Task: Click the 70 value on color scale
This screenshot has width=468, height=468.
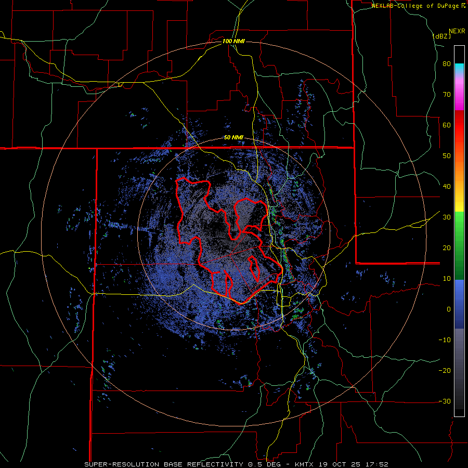Action: [447, 95]
